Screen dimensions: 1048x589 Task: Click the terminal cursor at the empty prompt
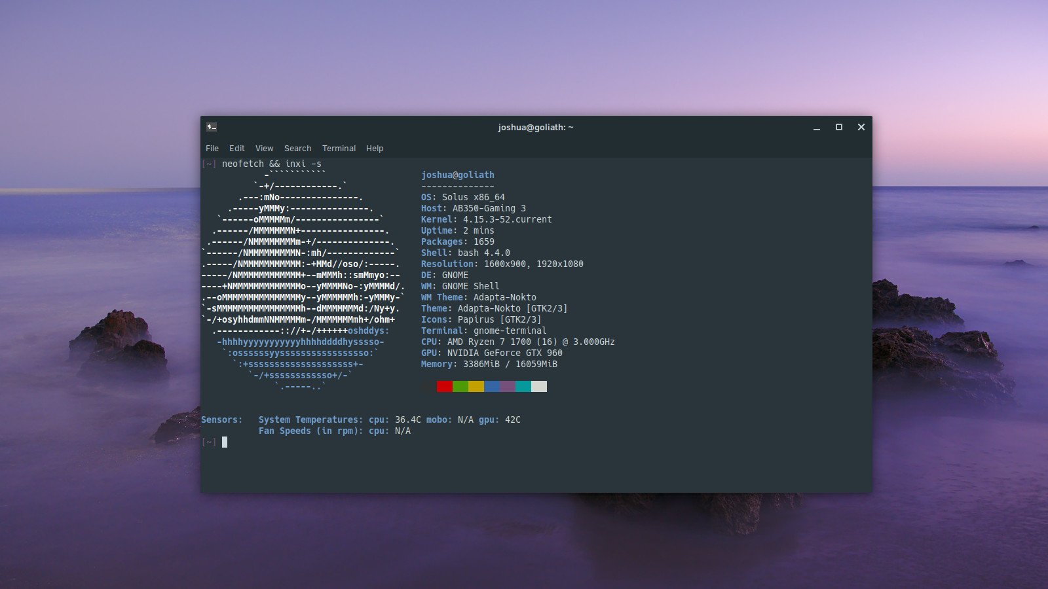click(225, 442)
